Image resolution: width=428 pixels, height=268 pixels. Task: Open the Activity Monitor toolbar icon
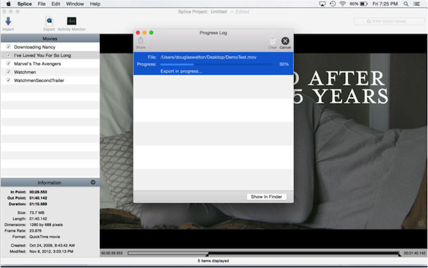coord(71,21)
